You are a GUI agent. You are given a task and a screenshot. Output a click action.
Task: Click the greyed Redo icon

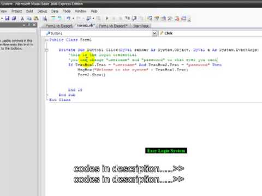(79, 19)
